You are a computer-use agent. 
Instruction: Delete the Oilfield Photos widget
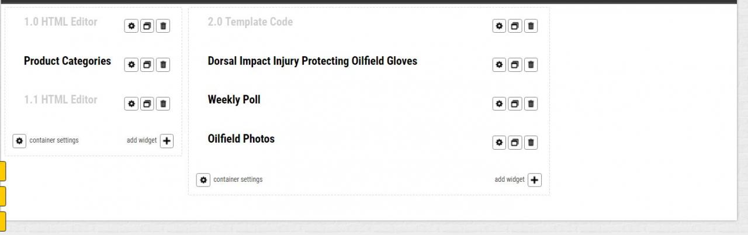click(x=531, y=143)
